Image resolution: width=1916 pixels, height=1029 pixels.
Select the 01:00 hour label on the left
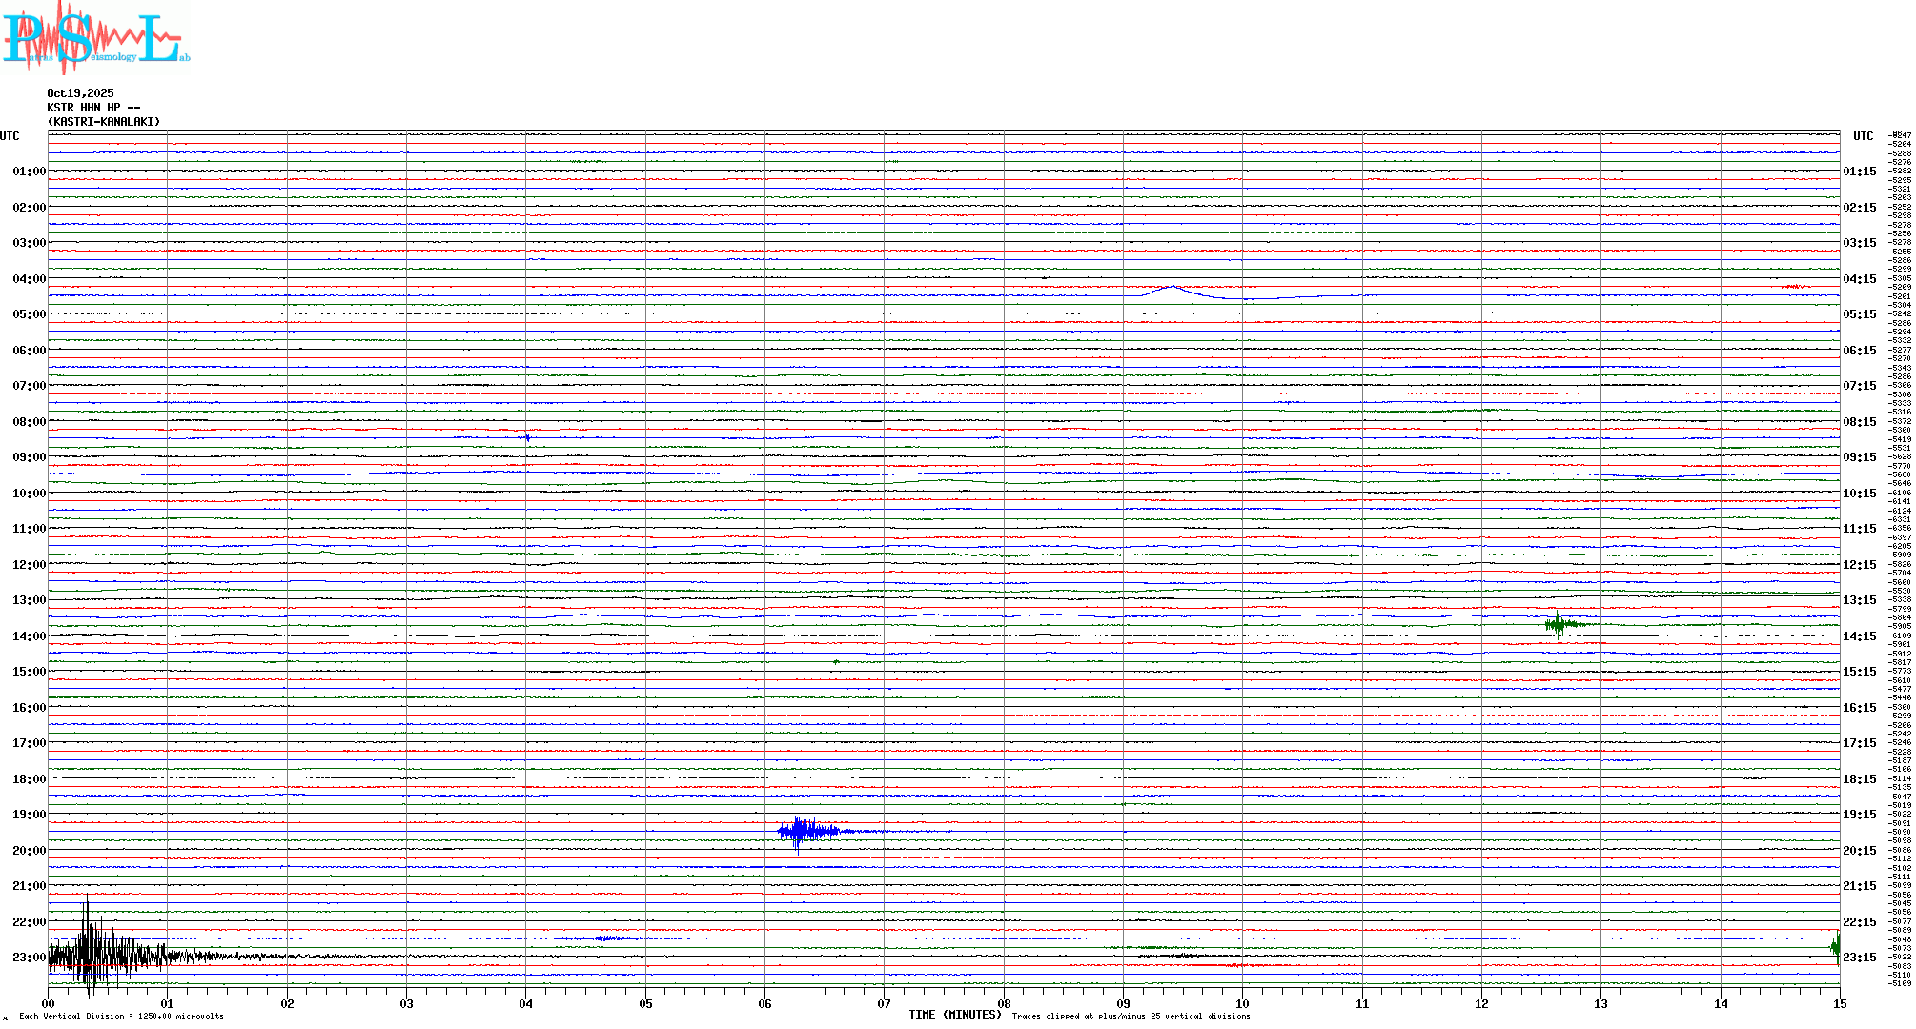point(29,171)
